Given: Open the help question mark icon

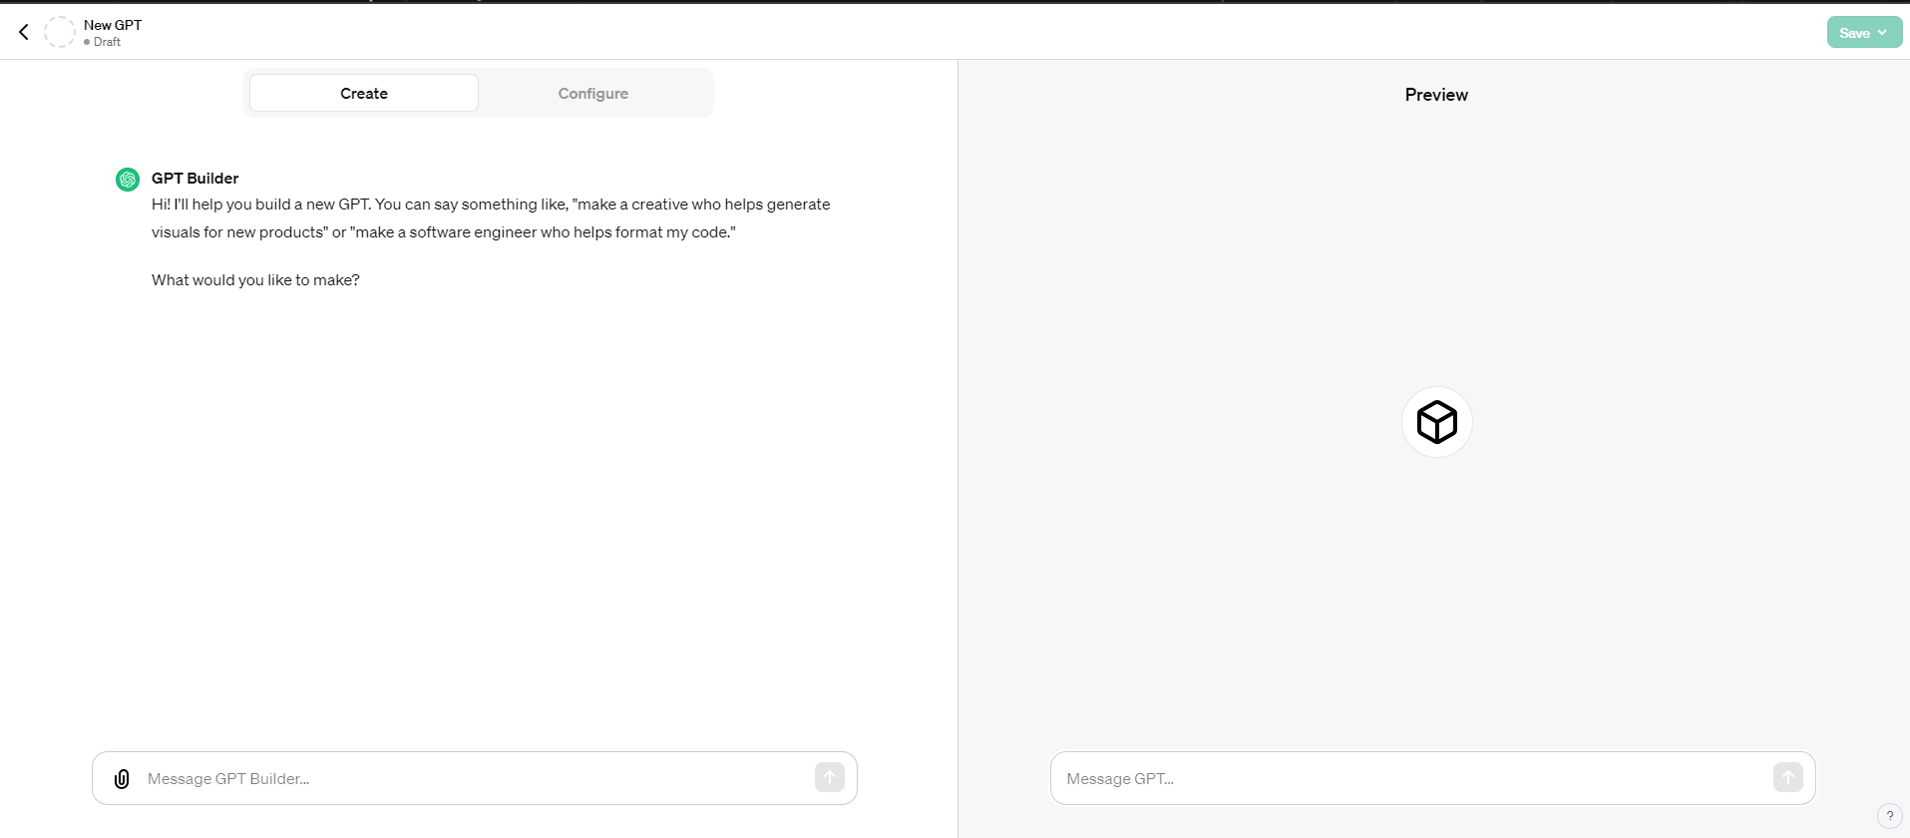Looking at the screenshot, I should tap(1889, 816).
